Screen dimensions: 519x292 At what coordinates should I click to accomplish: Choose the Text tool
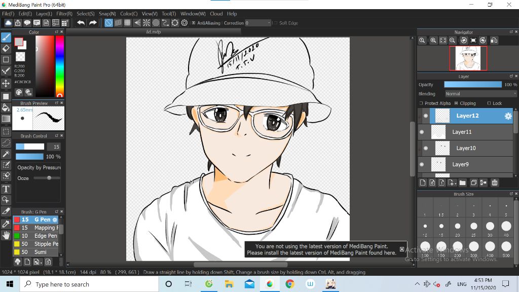click(x=6, y=189)
